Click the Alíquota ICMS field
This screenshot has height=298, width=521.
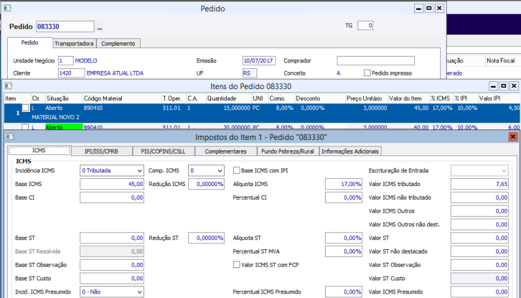coord(344,184)
